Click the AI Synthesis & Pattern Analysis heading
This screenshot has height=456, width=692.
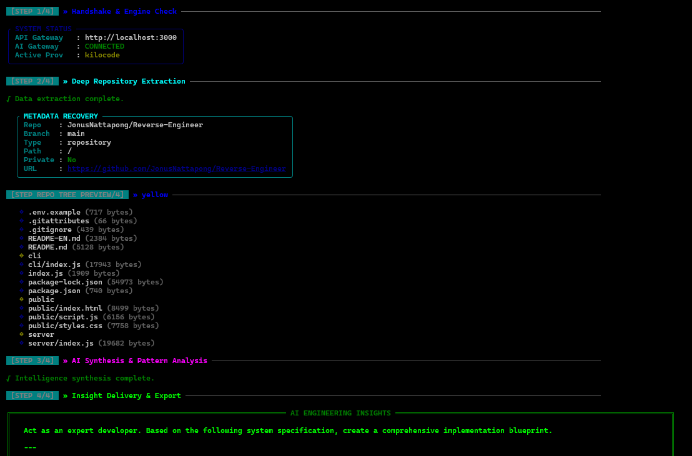pos(139,361)
